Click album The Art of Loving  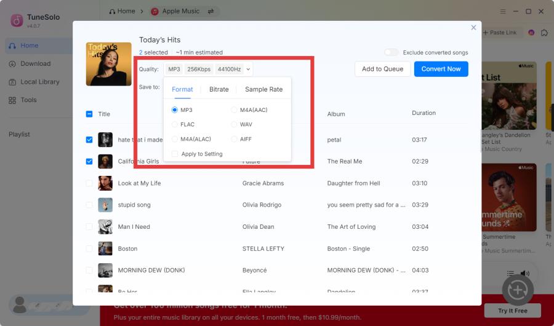[351, 227]
